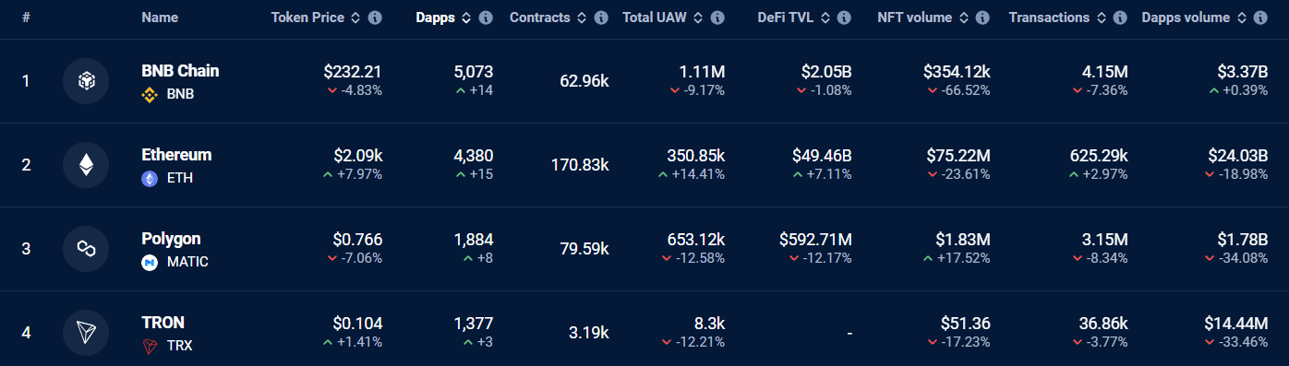This screenshot has height=366, width=1289.
Task: Select the TRON row name
Action: pyautogui.click(x=163, y=323)
